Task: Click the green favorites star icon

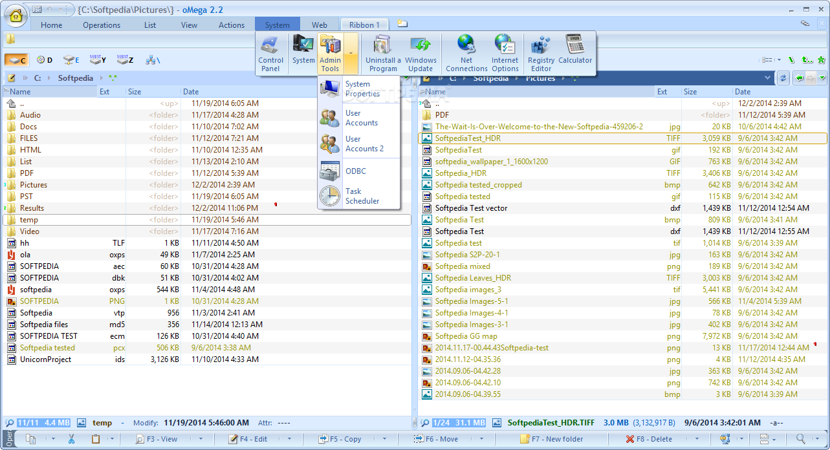Action: 821,60
